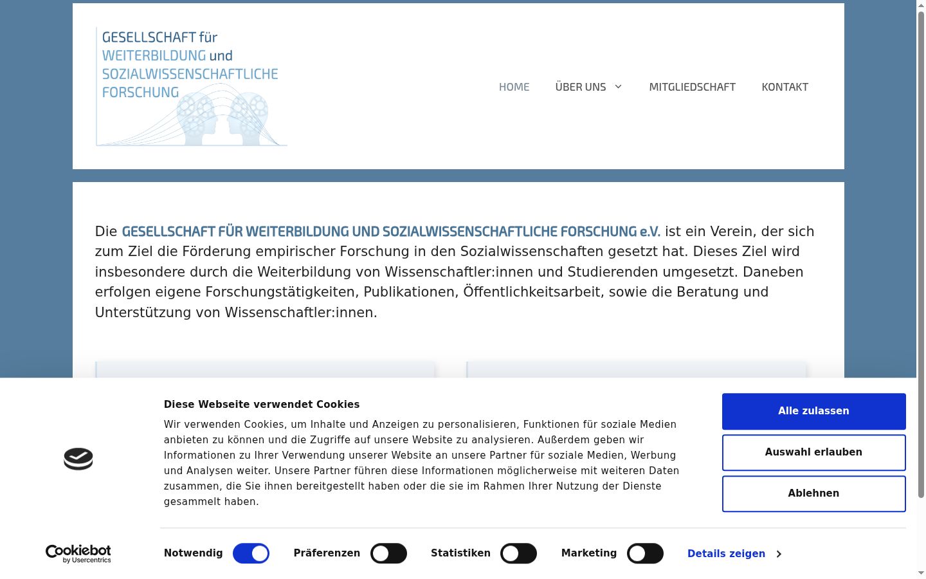Click the bold text 'GESELLSCHAFT FÜR WEITERBILDUNG UND SOZIALWISSENSCHAFTLICHE FORSCHUNG e.V.'

(x=391, y=232)
